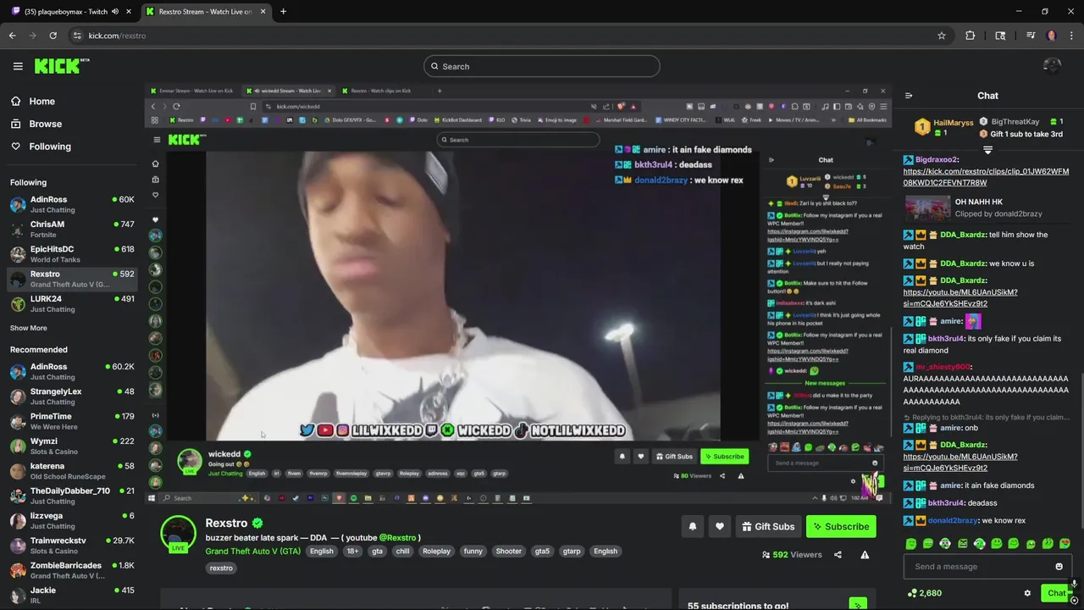Open PrimeTime recommended channel
Viewport: 1084px width, 610px height.
pyautogui.click(x=72, y=421)
